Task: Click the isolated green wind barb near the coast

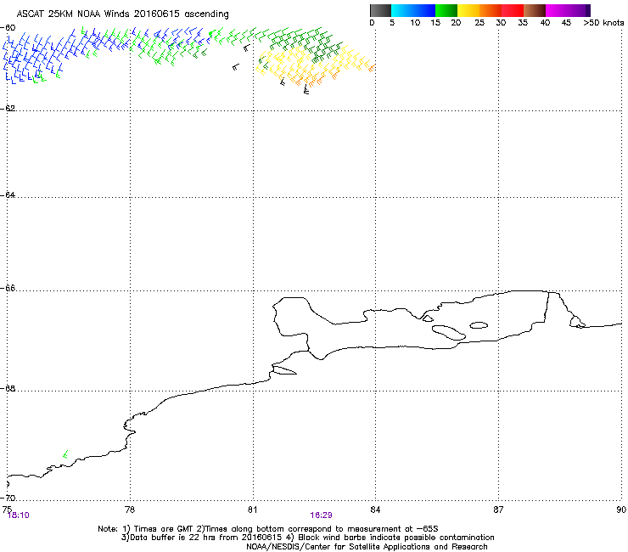Action: click(65, 454)
